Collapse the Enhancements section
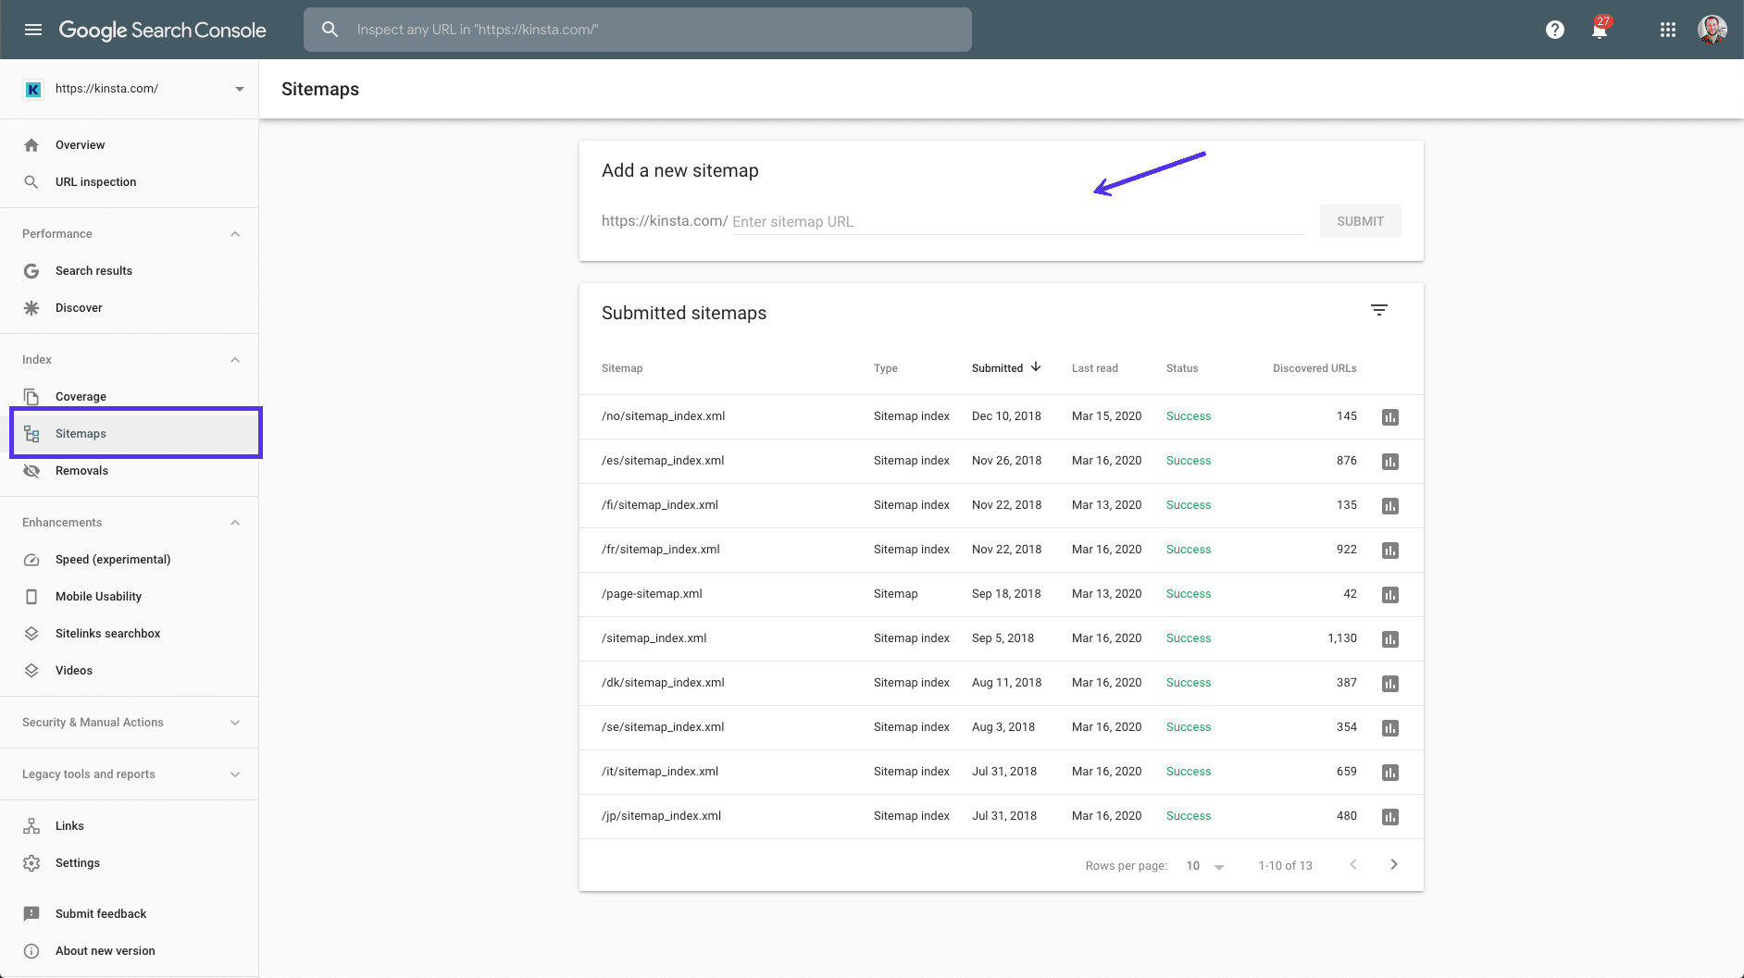Image resolution: width=1744 pixels, height=978 pixels. tap(235, 523)
